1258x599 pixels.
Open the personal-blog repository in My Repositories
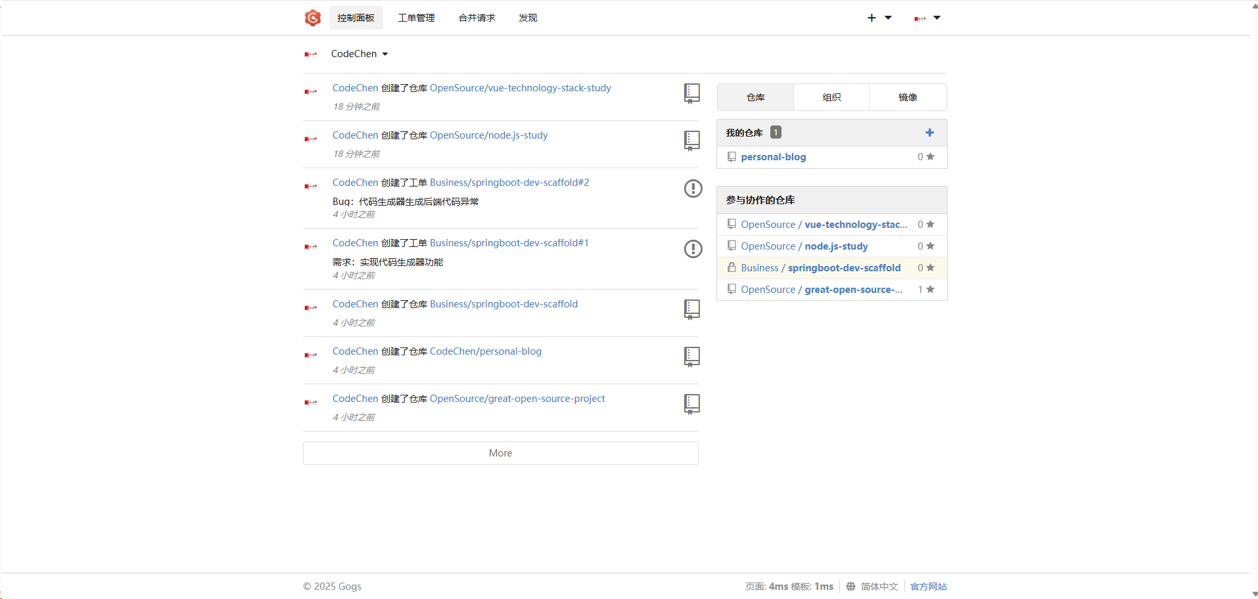click(x=773, y=157)
